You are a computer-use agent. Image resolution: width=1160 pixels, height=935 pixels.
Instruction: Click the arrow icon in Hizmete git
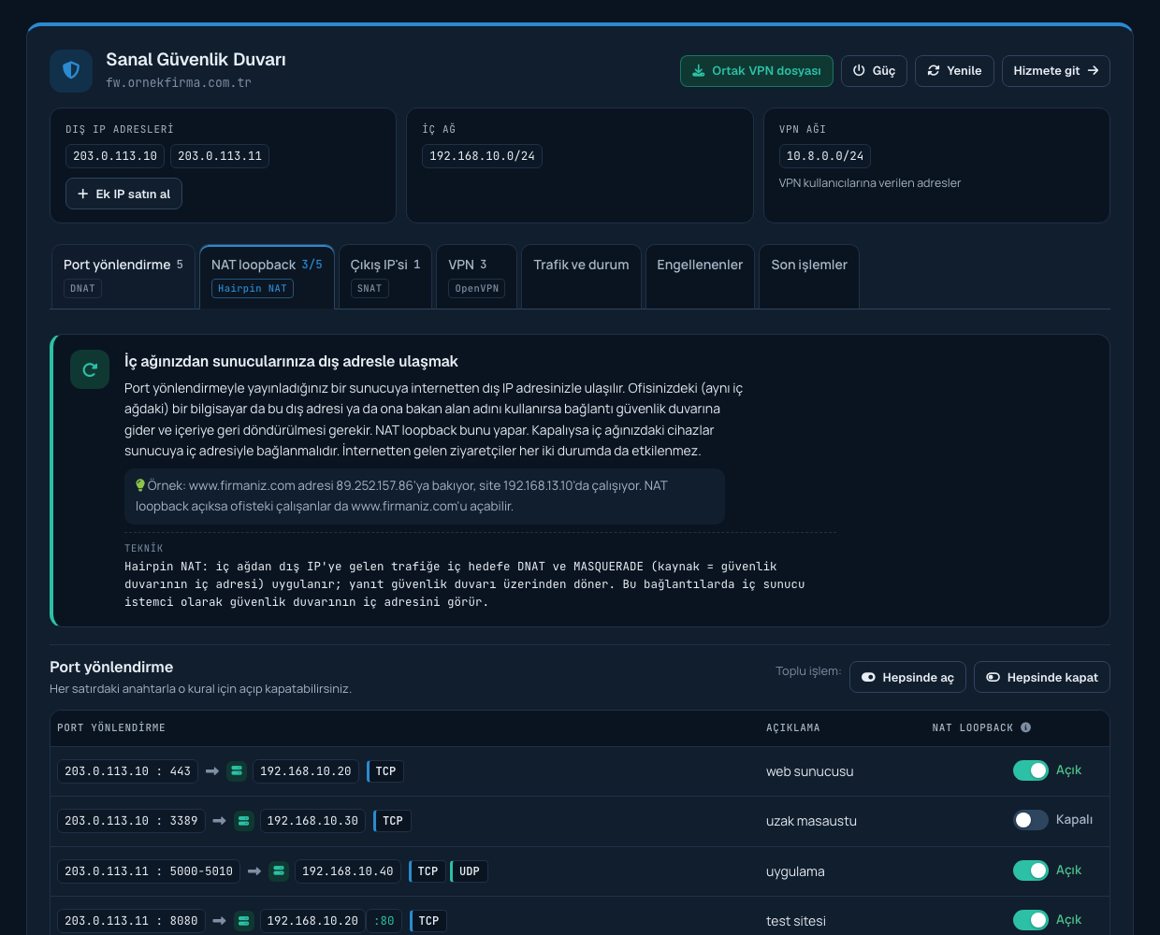coord(1093,71)
